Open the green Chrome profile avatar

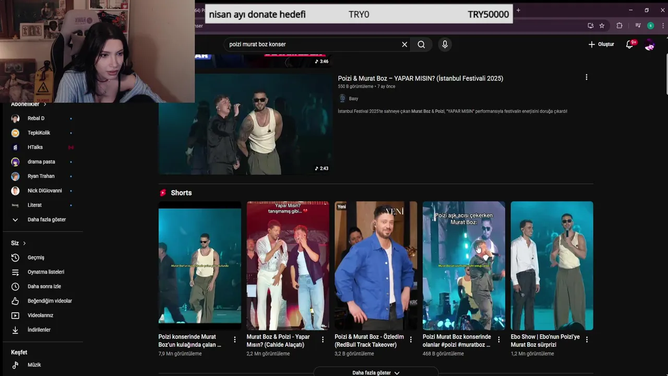650,26
